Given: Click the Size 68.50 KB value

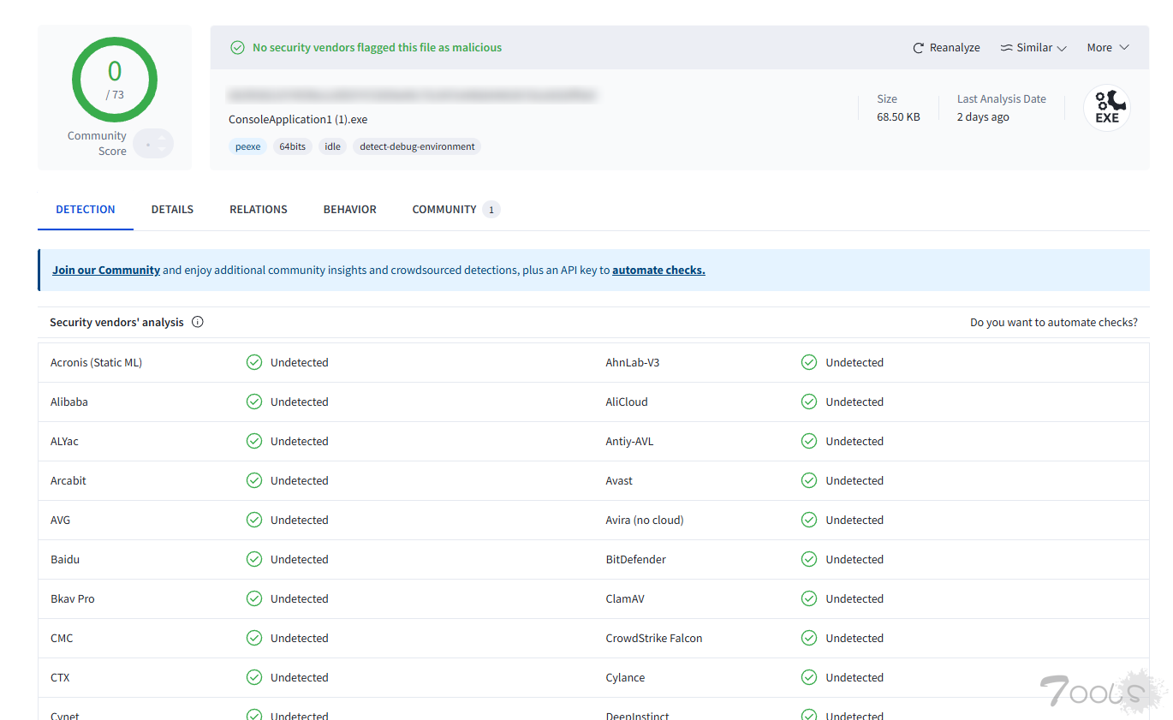Looking at the screenshot, I should pyautogui.click(x=898, y=117).
